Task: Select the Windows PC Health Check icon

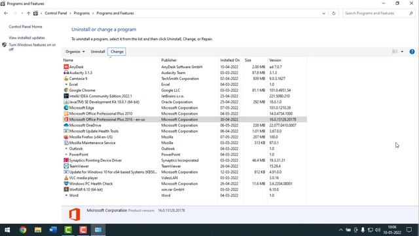Action: click(x=66, y=184)
